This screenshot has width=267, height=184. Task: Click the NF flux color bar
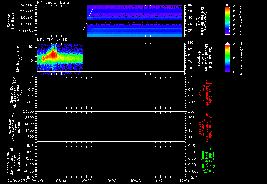click(x=228, y=20)
